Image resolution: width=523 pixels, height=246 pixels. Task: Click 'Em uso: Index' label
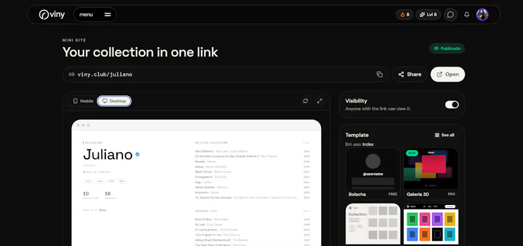[360, 144]
